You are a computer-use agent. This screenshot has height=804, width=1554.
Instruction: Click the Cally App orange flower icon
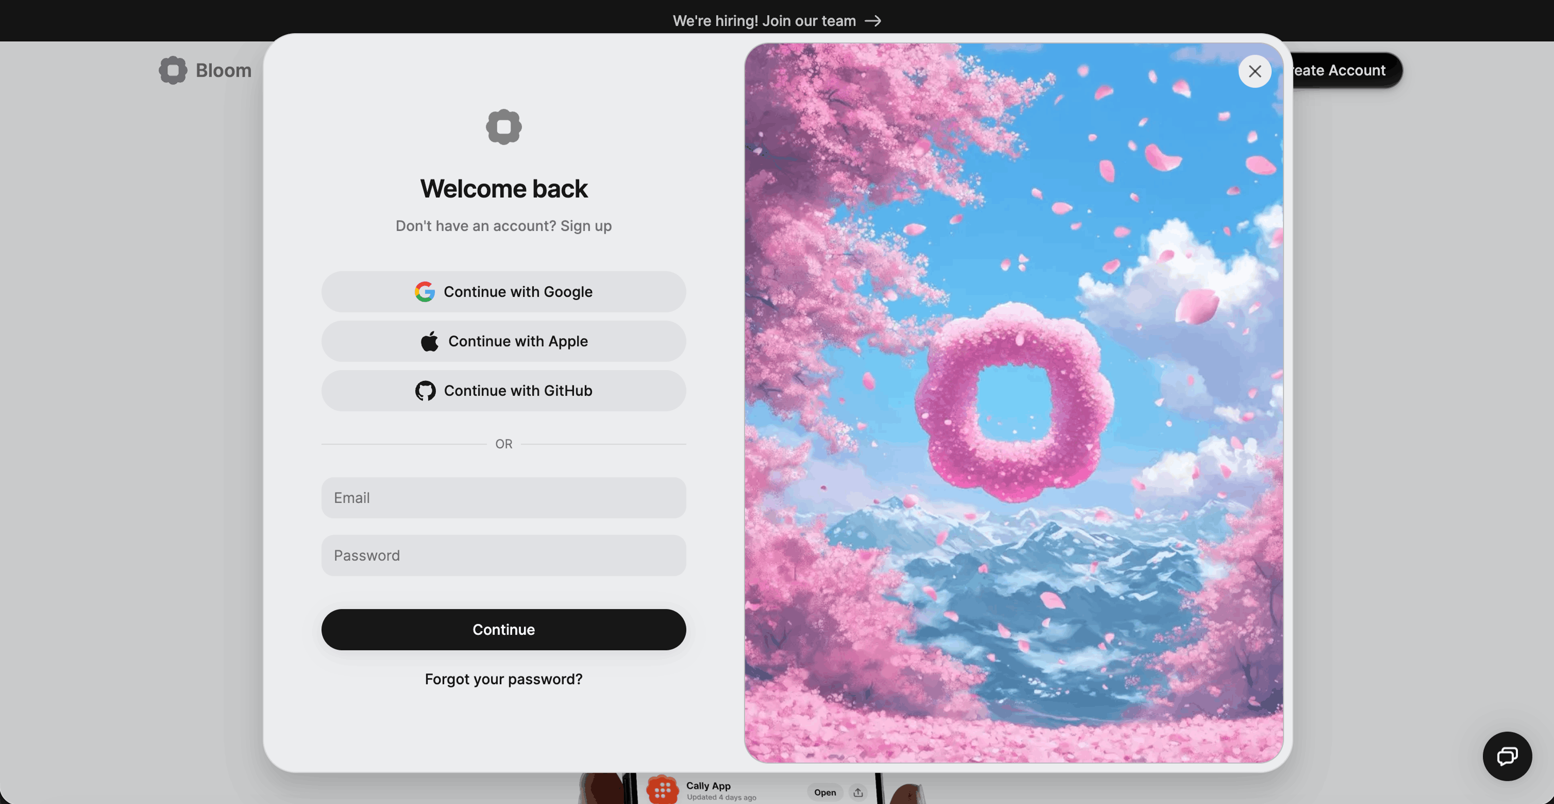(662, 790)
